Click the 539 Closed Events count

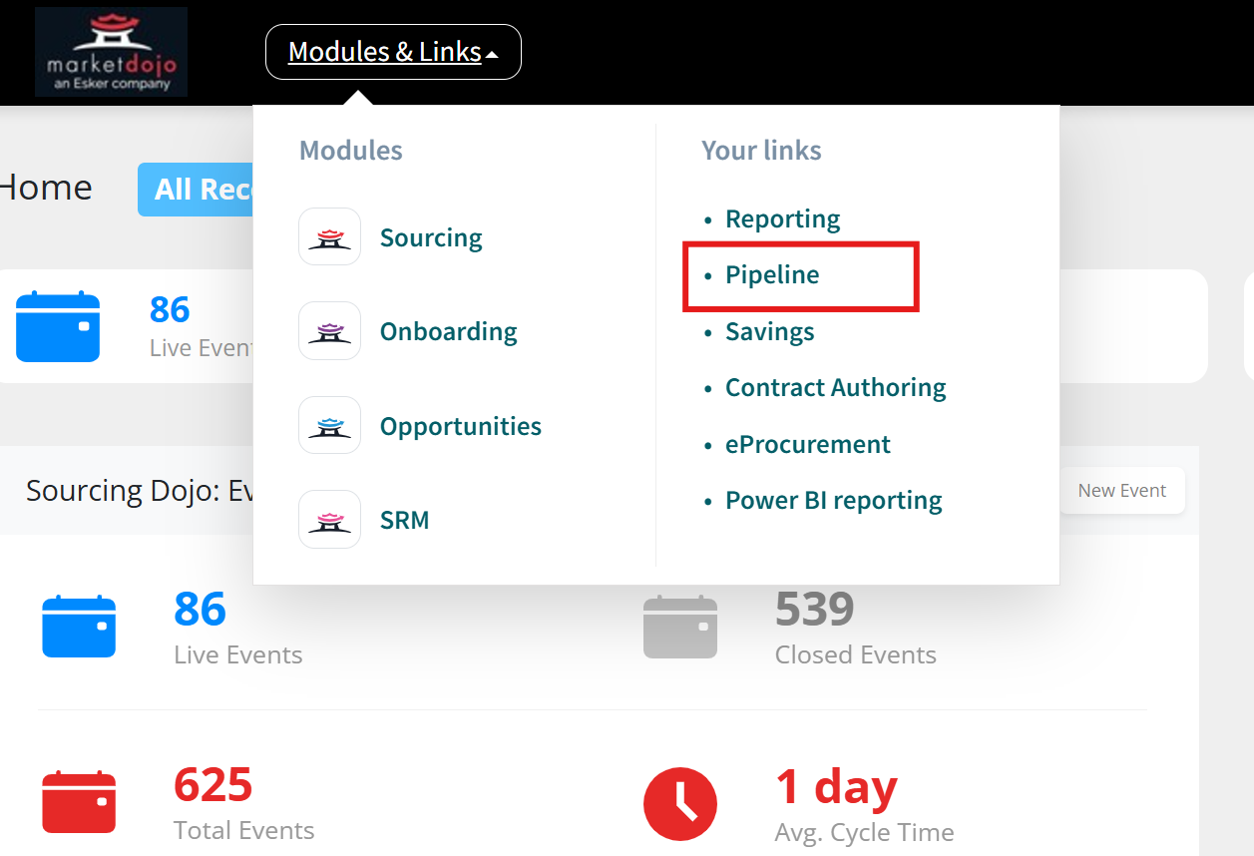pos(814,609)
